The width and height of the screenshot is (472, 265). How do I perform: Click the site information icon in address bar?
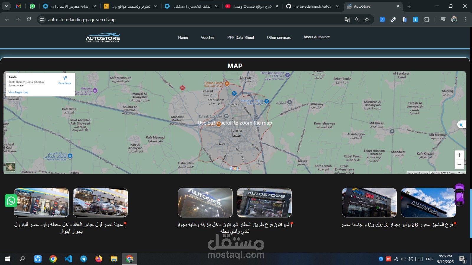point(42,19)
